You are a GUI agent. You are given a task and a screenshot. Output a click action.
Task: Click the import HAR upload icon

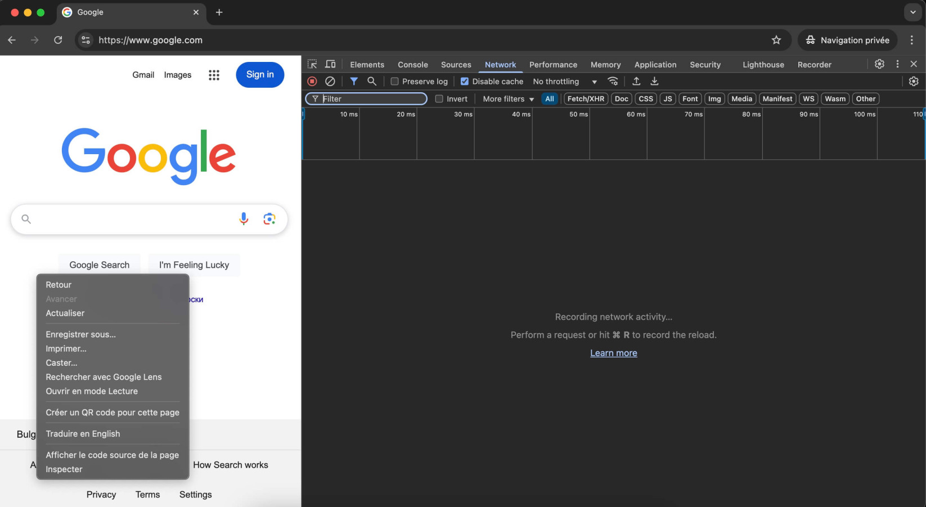coord(636,82)
